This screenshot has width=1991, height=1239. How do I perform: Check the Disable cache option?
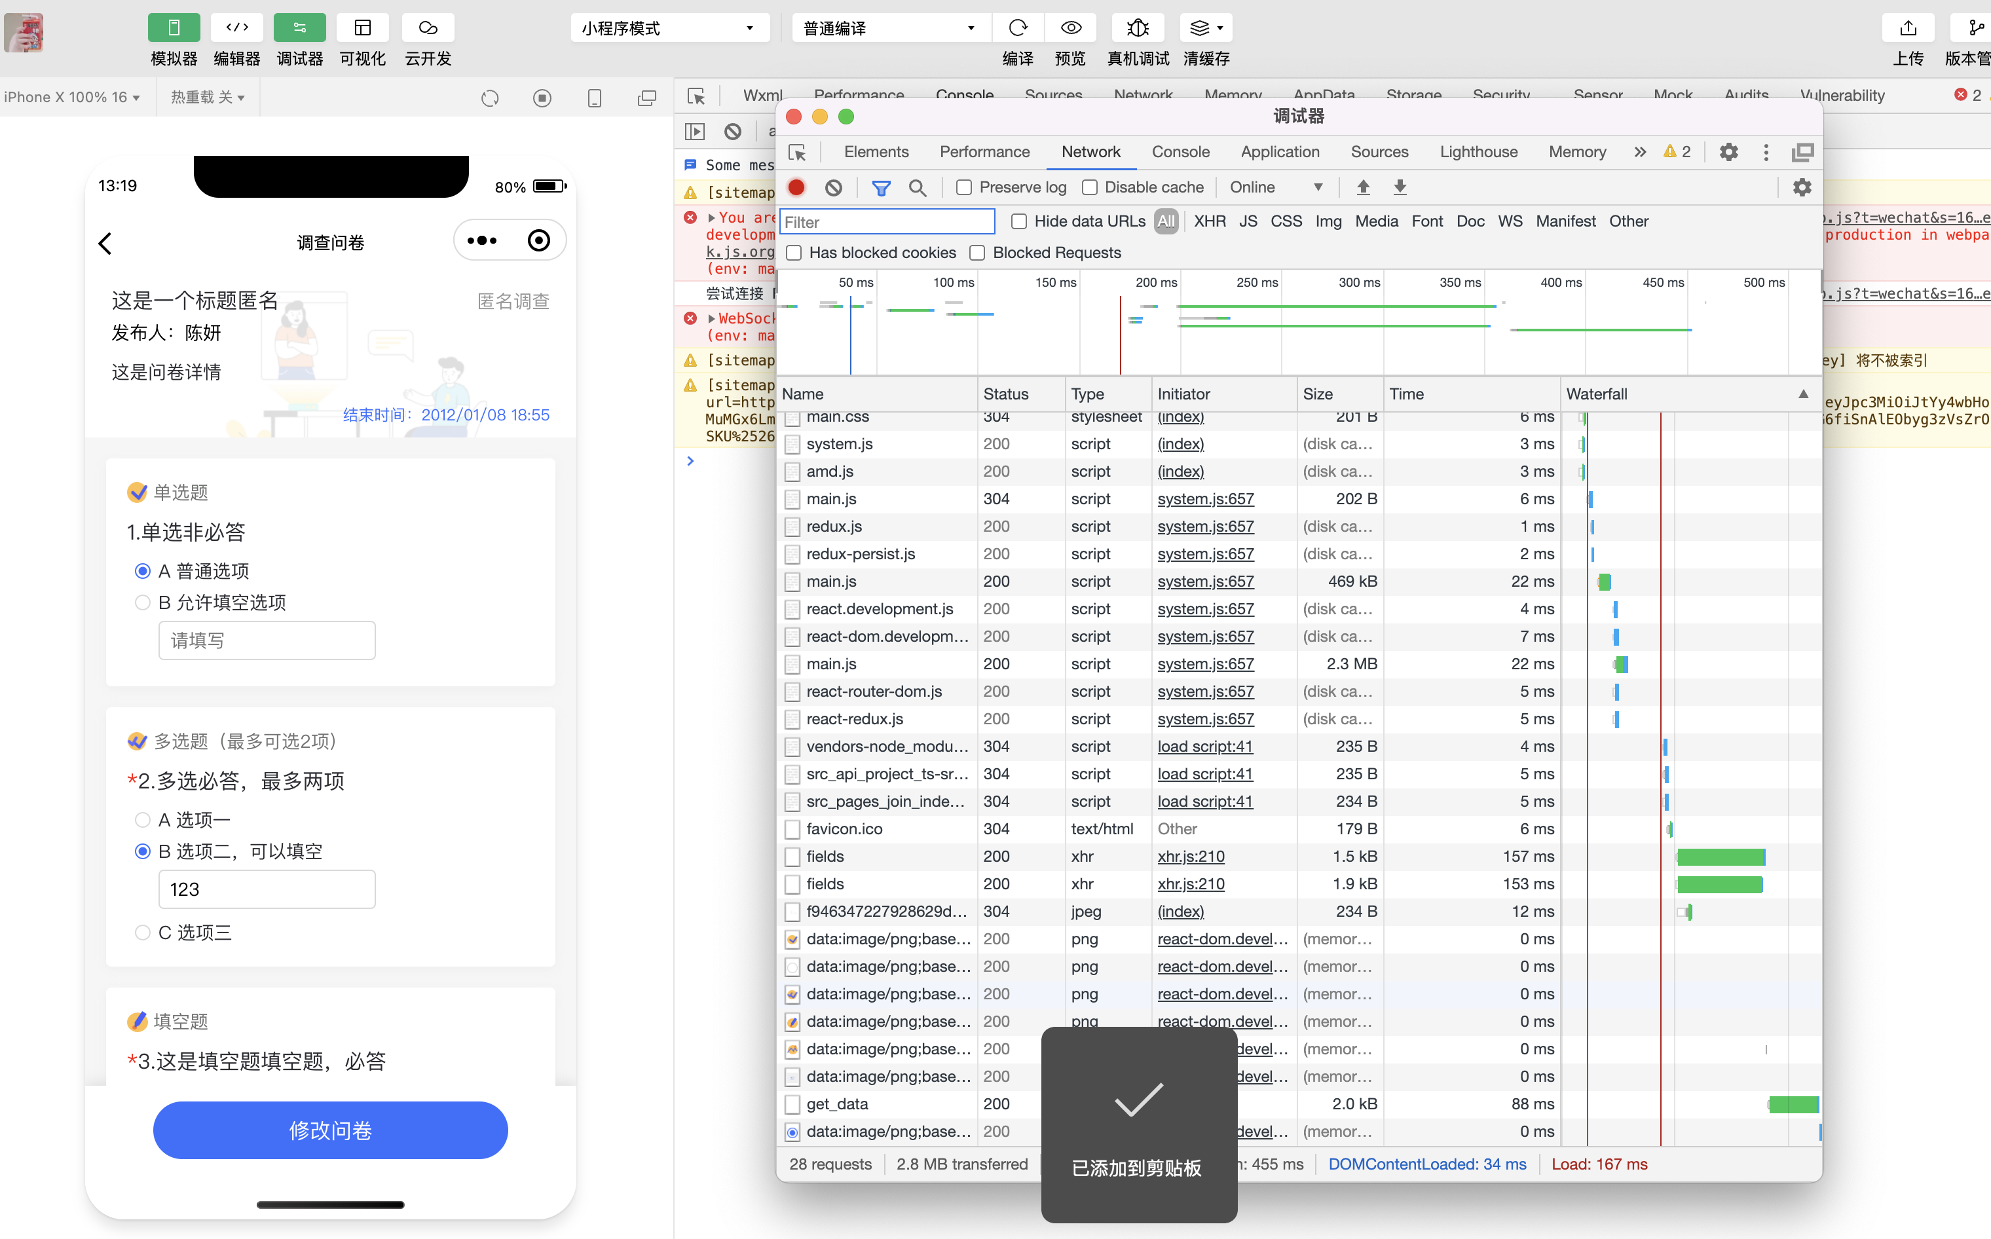1090,188
